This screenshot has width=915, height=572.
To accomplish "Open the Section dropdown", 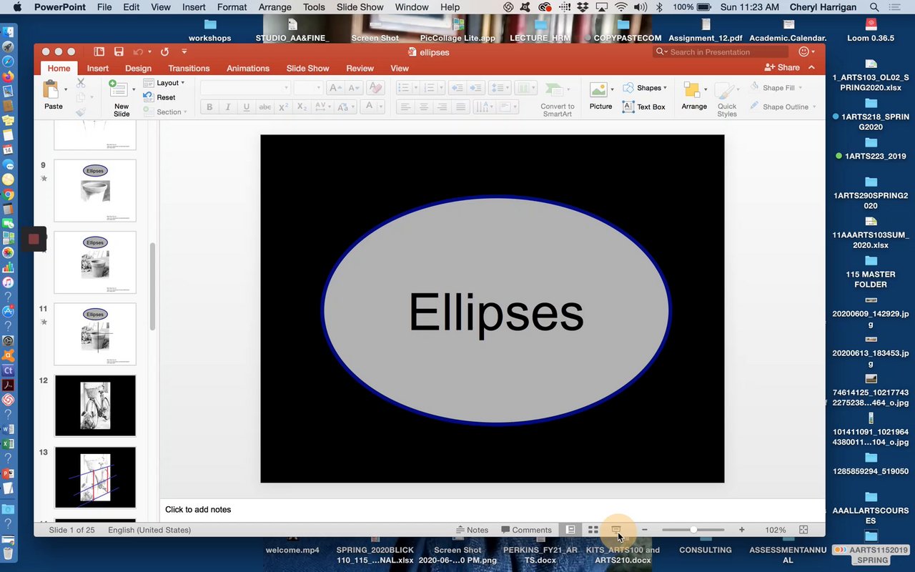I will point(165,112).
